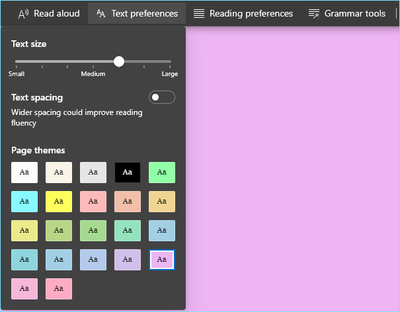Select the light gray page theme
Viewport: 400px width, 312px height.
click(x=93, y=173)
